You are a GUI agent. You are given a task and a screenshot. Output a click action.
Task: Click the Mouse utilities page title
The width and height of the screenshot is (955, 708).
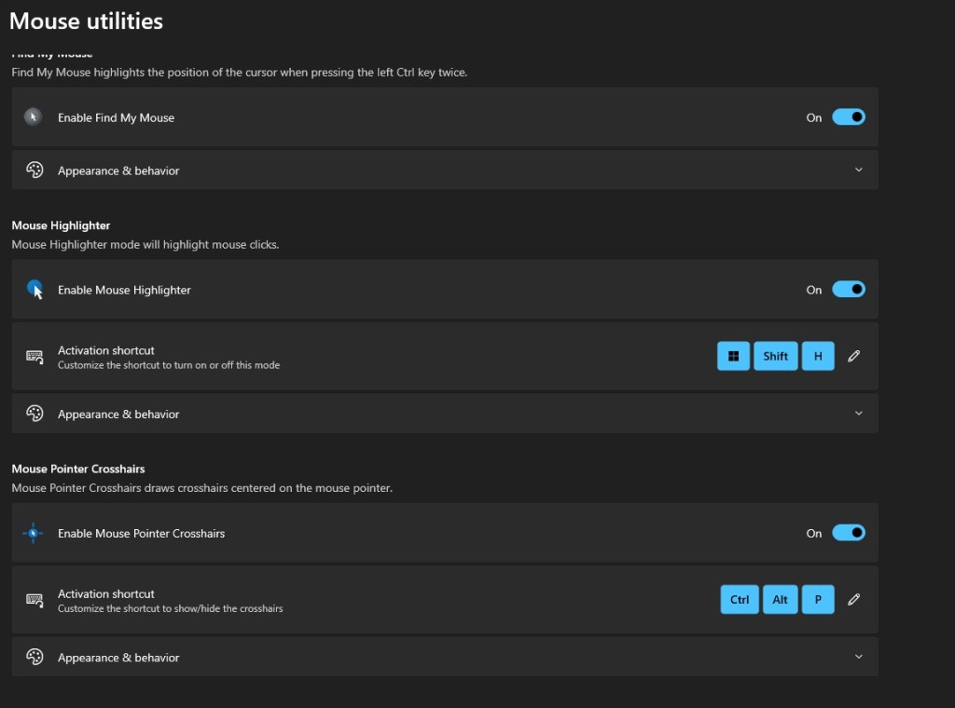[x=86, y=20]
